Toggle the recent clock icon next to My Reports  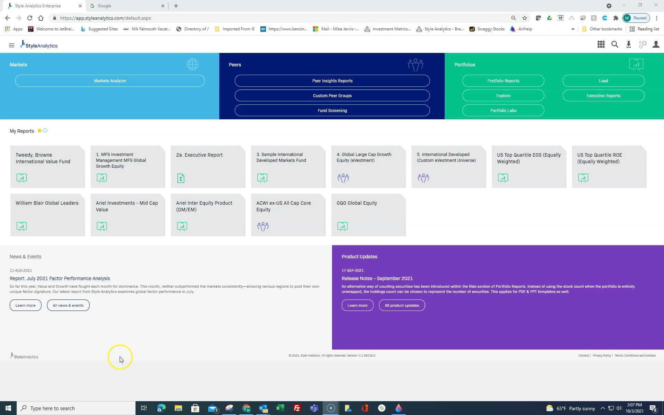[45, 131]
